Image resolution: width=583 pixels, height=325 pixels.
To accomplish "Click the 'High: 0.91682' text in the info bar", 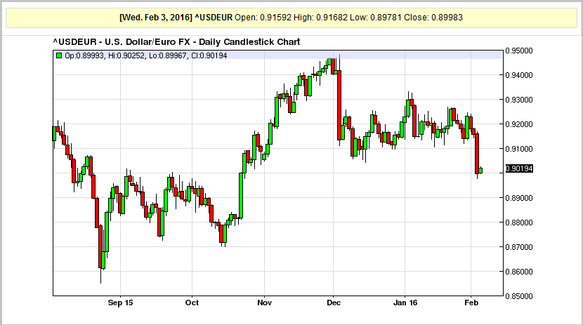I will (x=320, y=18).
